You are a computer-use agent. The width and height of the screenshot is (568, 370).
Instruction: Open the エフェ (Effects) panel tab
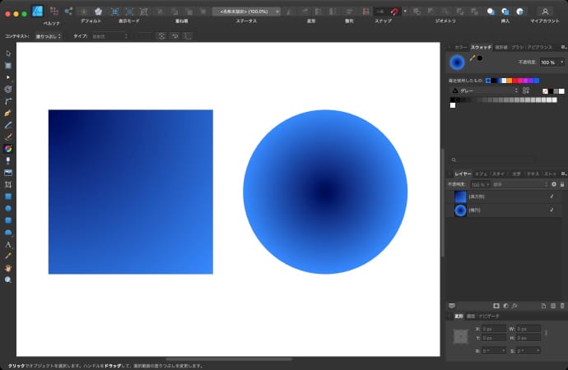481,174
